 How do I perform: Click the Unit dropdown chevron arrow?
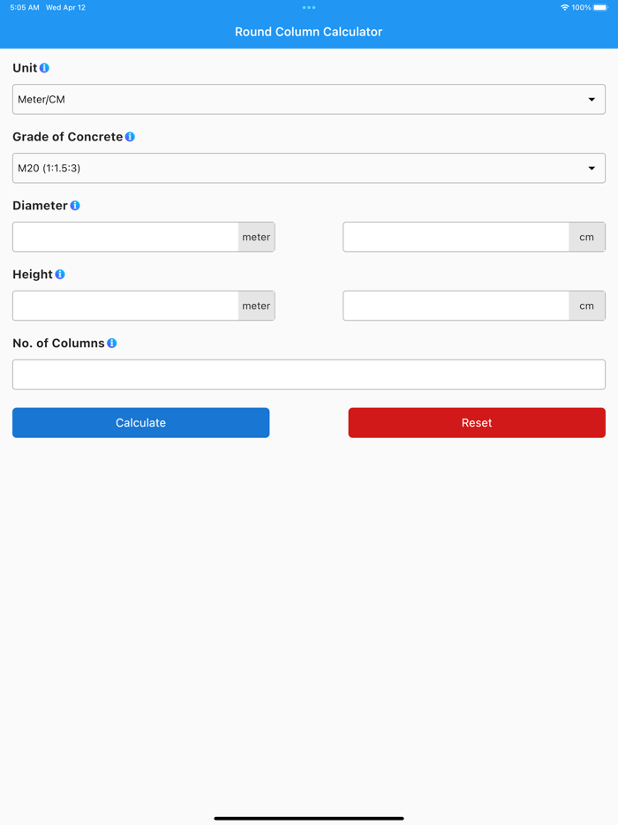(x=592, y=99)
